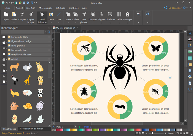Click the add page plus button

tap(79, 127)
